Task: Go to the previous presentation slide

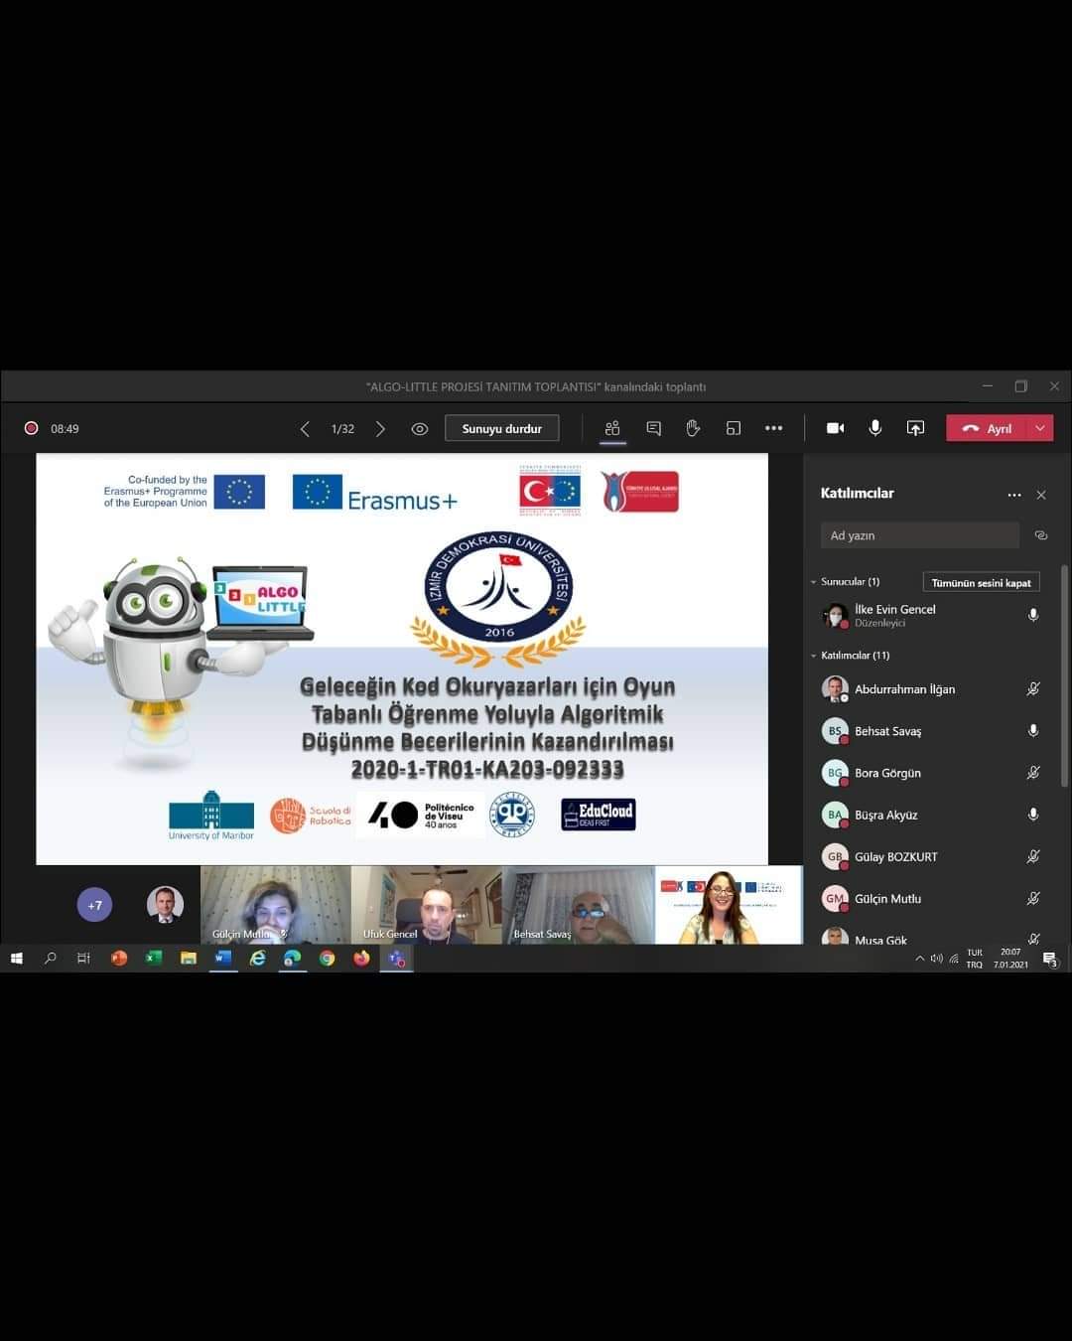Action: 305,429
